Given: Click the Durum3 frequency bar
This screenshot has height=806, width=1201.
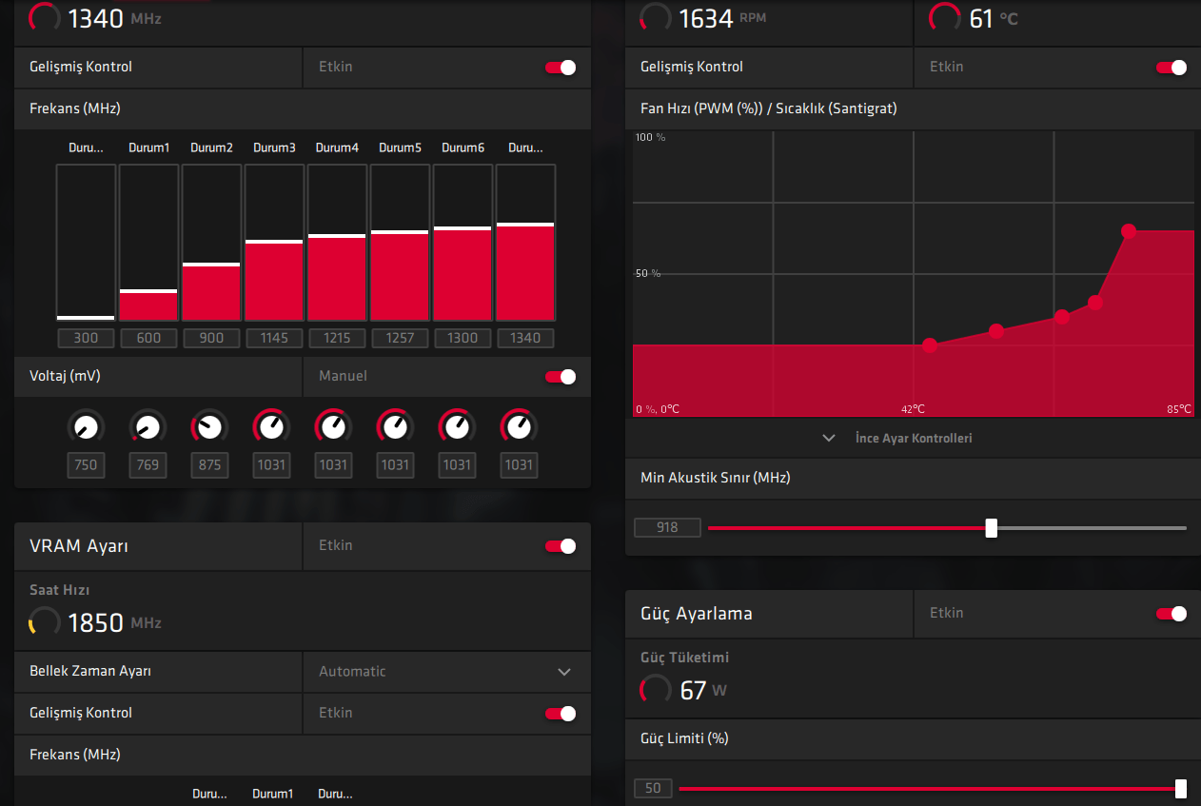Looking at the screenshot, I should point(274,243).
